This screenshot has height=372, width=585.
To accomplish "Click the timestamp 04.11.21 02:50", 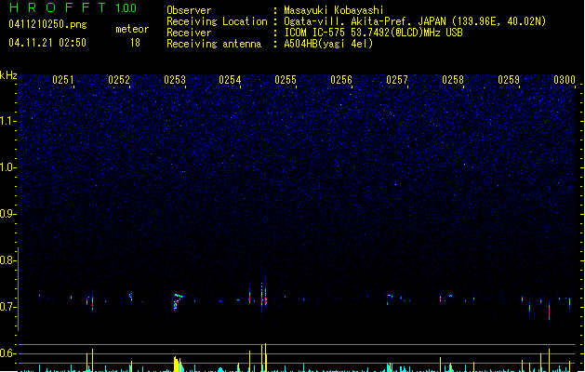I will point(47,43).
